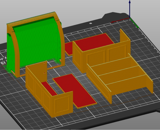Image resolution: width=160 pixels, height=130 pixels.
Task: Select the long red flat panel in front
Action: pos(74,90)
